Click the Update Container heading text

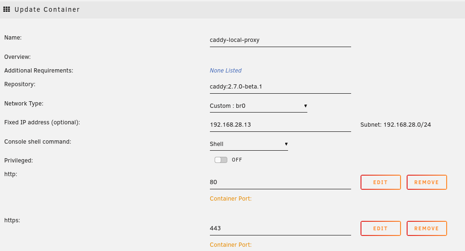click(x=47, y=9)
